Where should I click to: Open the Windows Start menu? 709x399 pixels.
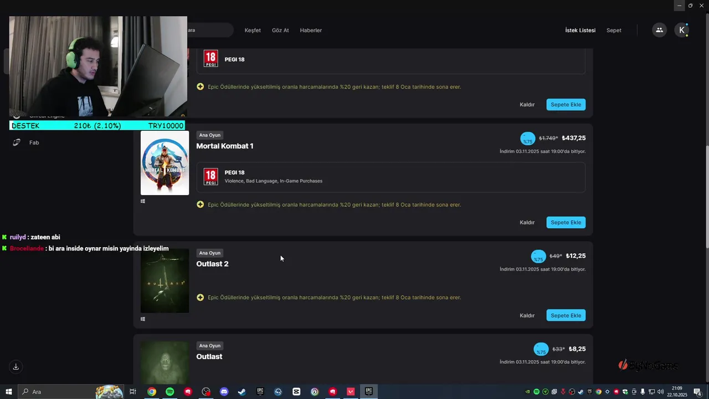point(8,392)
